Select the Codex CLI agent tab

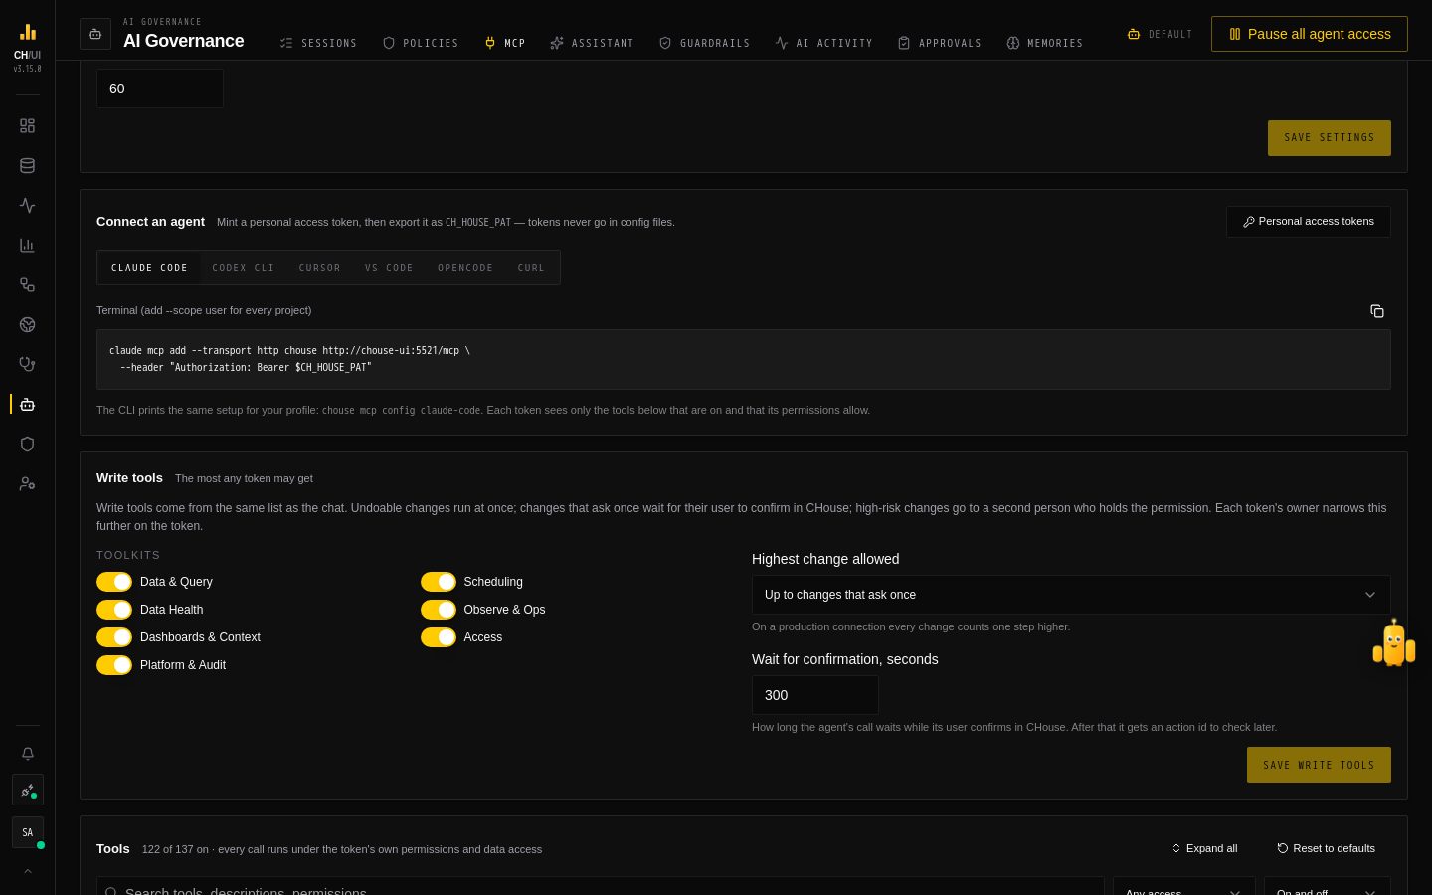pos(244,268)
